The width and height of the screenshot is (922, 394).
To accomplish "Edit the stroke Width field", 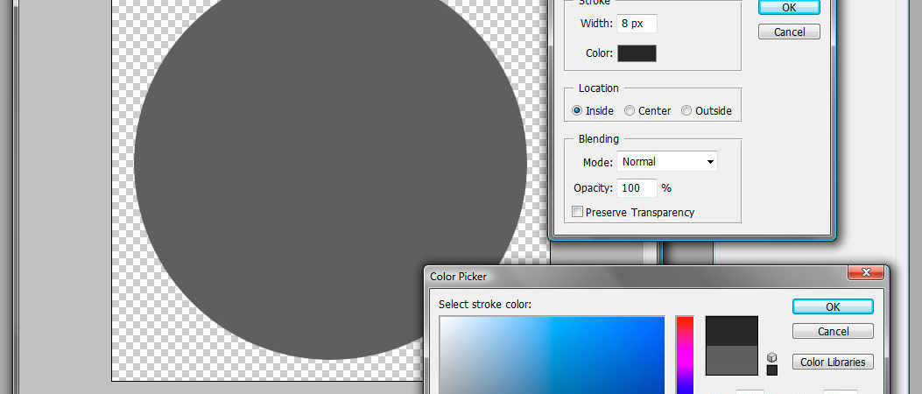I will (637, 24).
